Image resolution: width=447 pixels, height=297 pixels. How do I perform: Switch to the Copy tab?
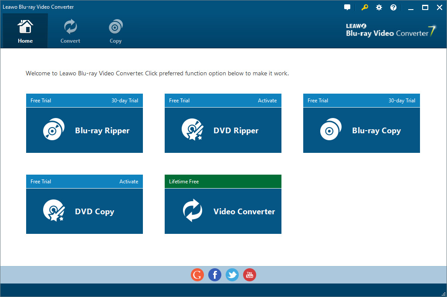tap(115, 30)
